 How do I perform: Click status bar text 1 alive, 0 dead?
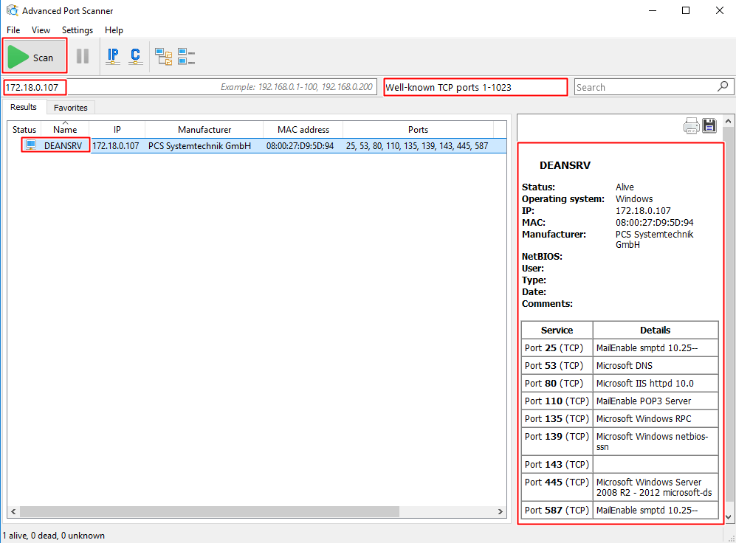tap(53, 536)
